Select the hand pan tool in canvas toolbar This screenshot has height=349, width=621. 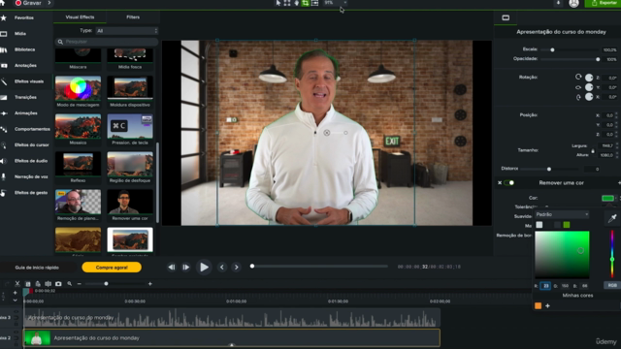pyautogui.click(x=296, y=3)
